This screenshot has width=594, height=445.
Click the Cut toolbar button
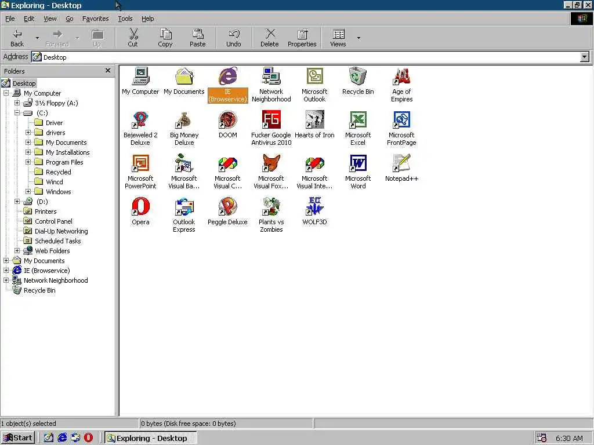point(133,38)
